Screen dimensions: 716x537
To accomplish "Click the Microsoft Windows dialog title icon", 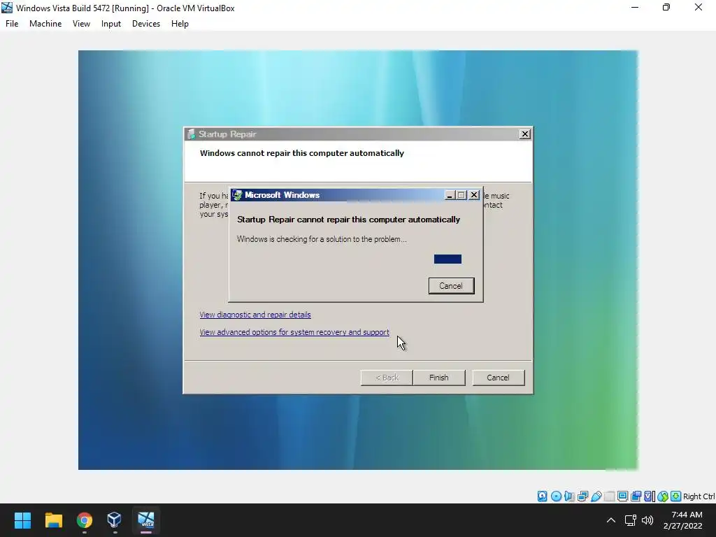I will [237, 195].
